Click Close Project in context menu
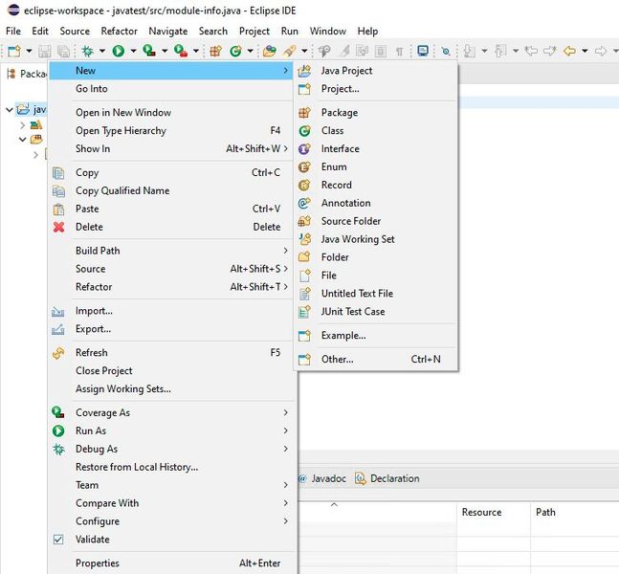Screen dimensions: 619x574 [x=171, y=370]
